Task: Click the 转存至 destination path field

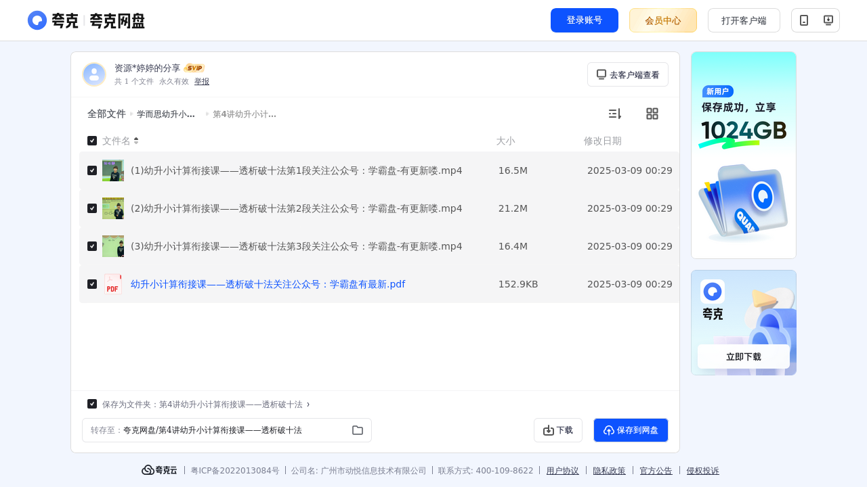Action: (x=227, y=430)
